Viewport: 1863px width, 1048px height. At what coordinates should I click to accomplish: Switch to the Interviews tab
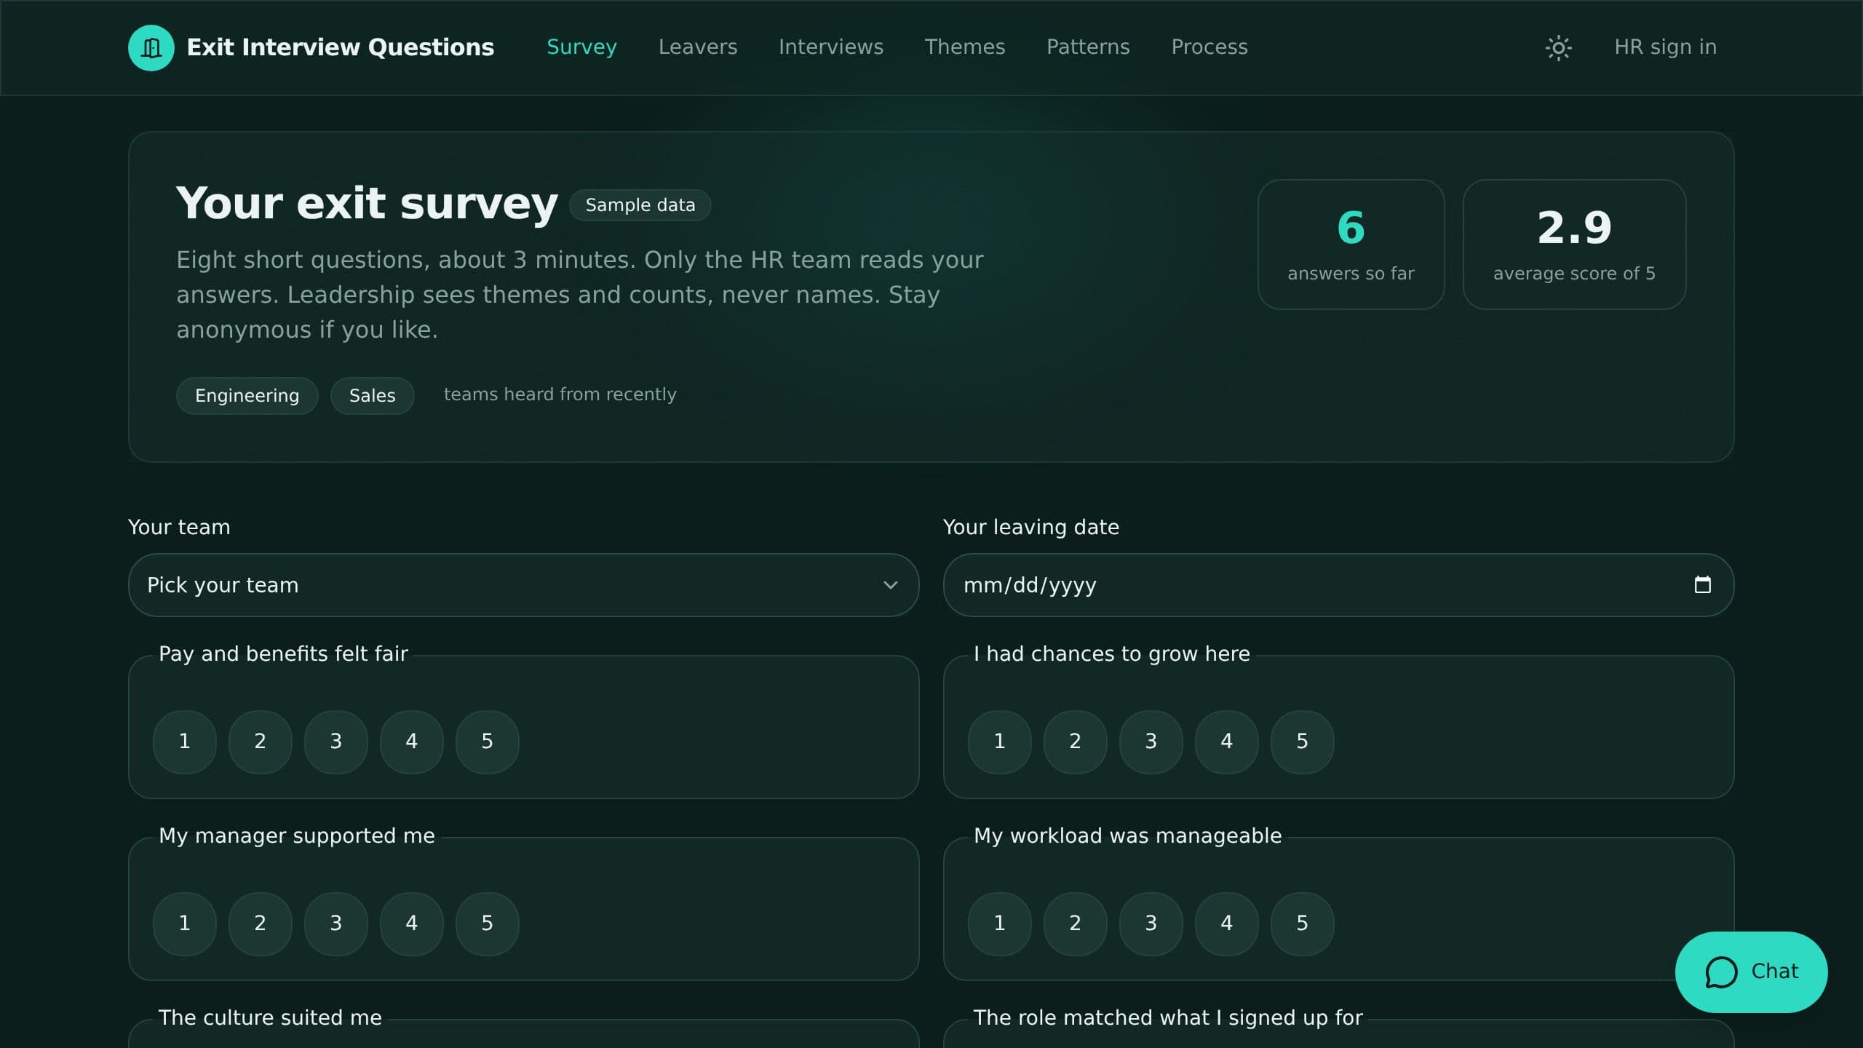click(831, 47)
